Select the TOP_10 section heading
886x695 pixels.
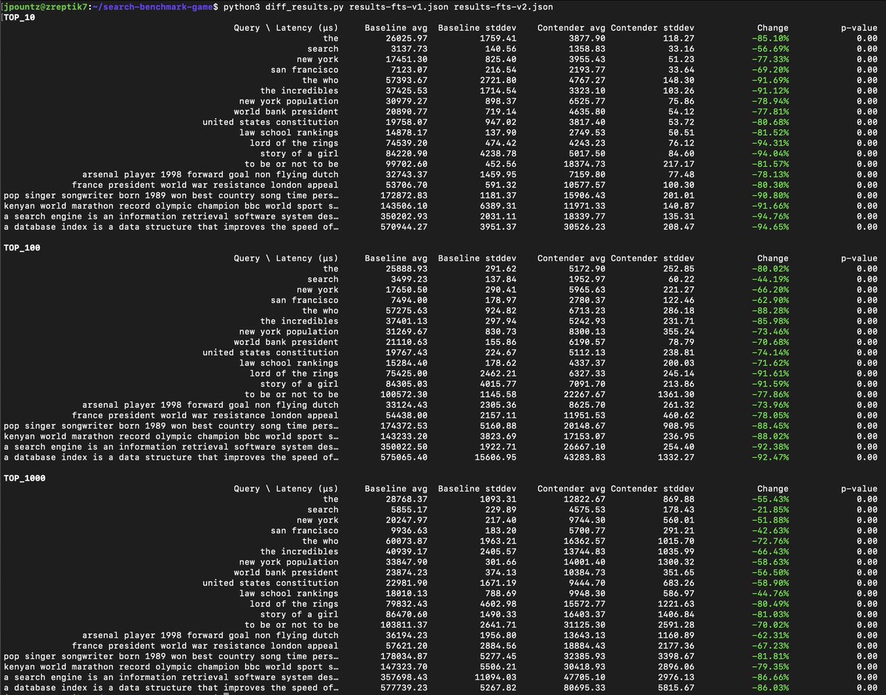(x=19, y=18)
